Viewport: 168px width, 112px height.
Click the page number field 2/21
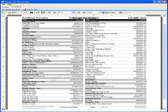[x=93, y=12]
